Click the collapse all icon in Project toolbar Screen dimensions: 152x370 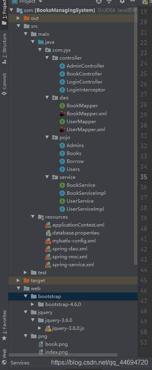(109, 2)
